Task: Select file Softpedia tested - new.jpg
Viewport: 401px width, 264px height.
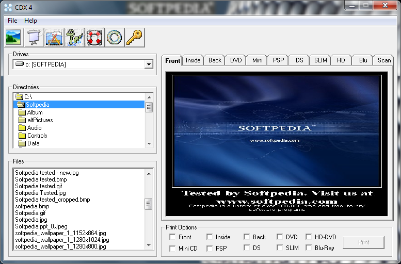Action: [47, 173]
